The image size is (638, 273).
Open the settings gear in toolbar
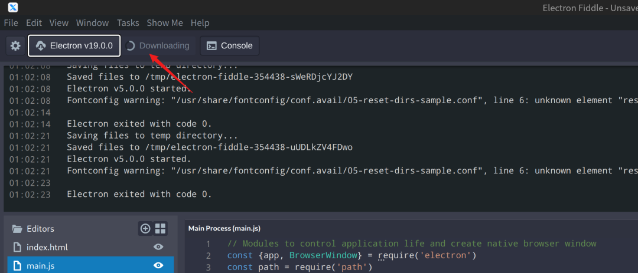coord(15,46)
